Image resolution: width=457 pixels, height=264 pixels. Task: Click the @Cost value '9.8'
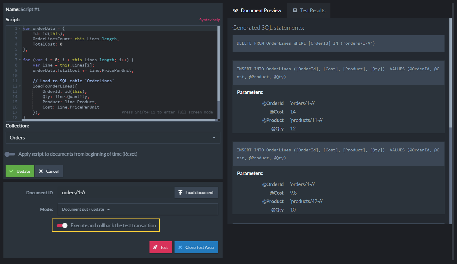293,193
